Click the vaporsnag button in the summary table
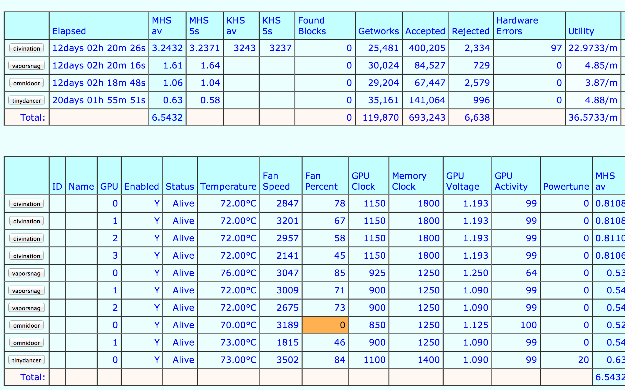This screenshot has height=390, width=625. (27, 65)
